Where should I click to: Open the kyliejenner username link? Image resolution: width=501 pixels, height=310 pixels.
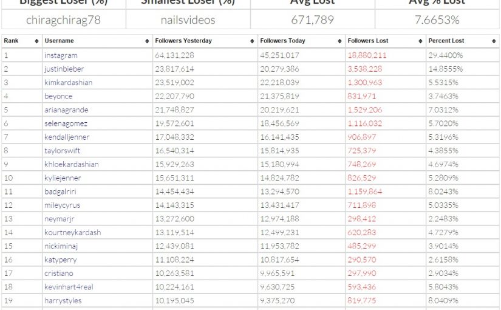coord(63,178)
